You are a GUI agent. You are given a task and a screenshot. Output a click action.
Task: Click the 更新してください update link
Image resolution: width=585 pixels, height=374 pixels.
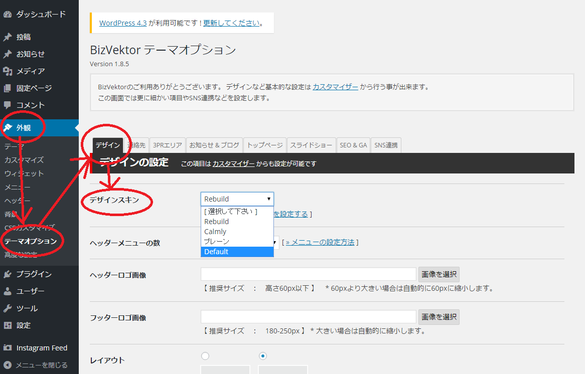coord(231,23)
